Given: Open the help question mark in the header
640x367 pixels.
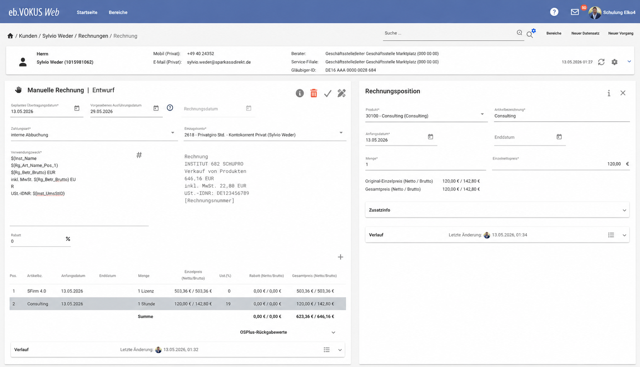Looking at the screenshot, I should 554,12.
